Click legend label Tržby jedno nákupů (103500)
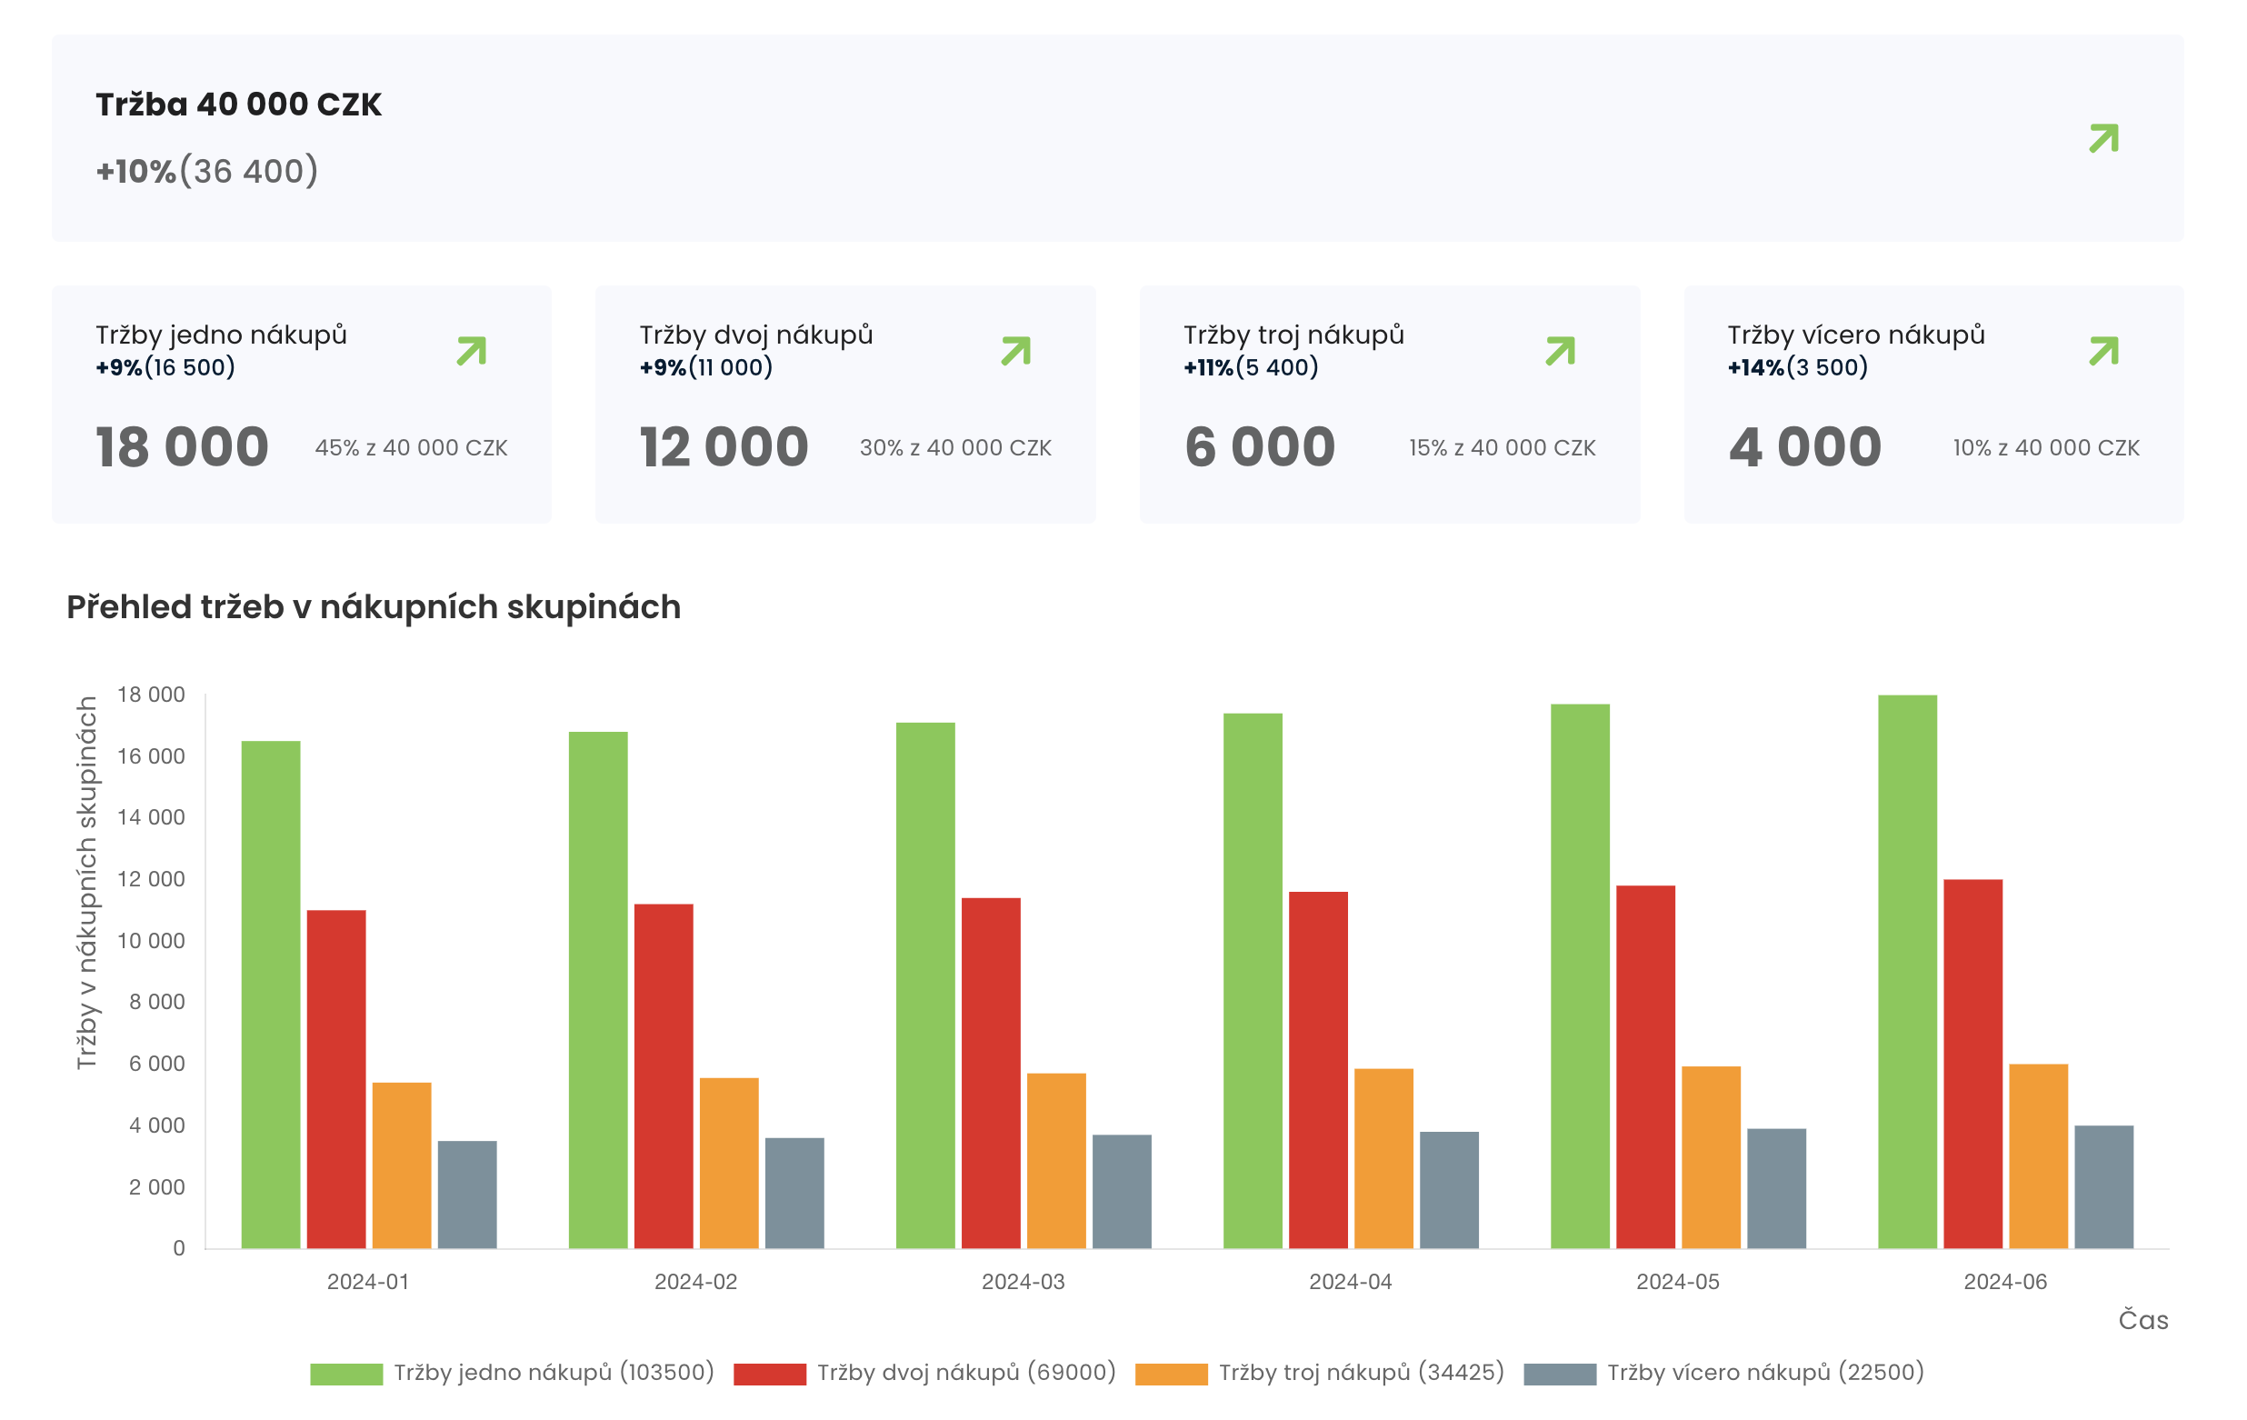 coord(554,1373)
